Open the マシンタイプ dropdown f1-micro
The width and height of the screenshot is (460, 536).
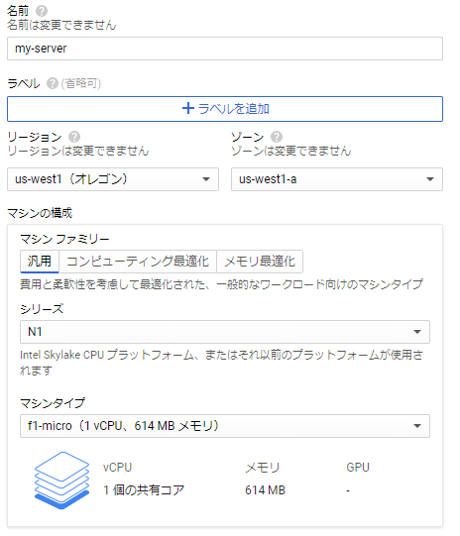coord(225,426)
